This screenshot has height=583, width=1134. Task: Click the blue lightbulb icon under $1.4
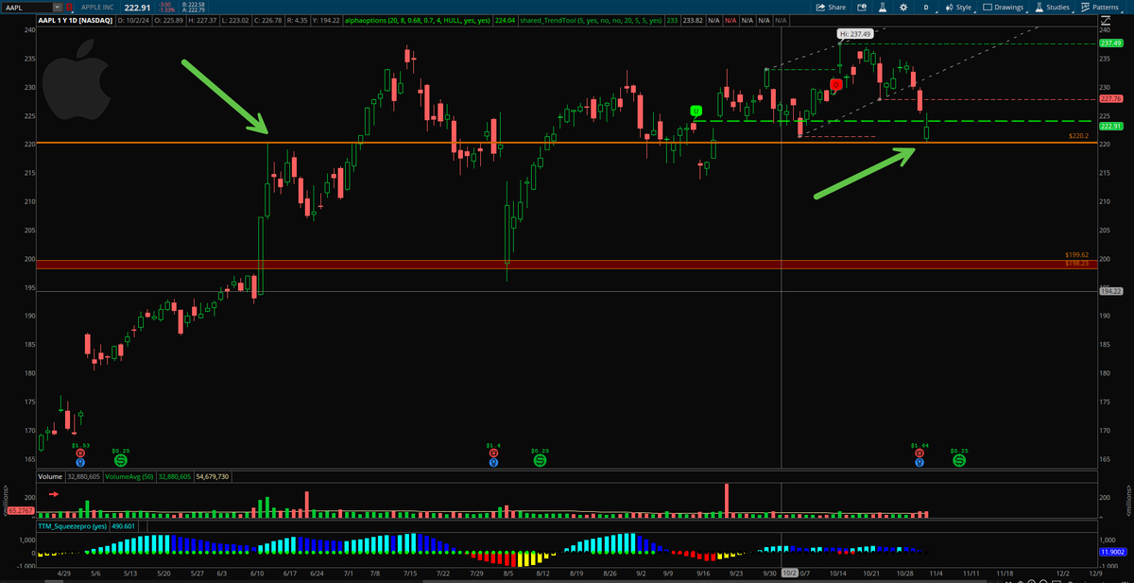[493, 463]
